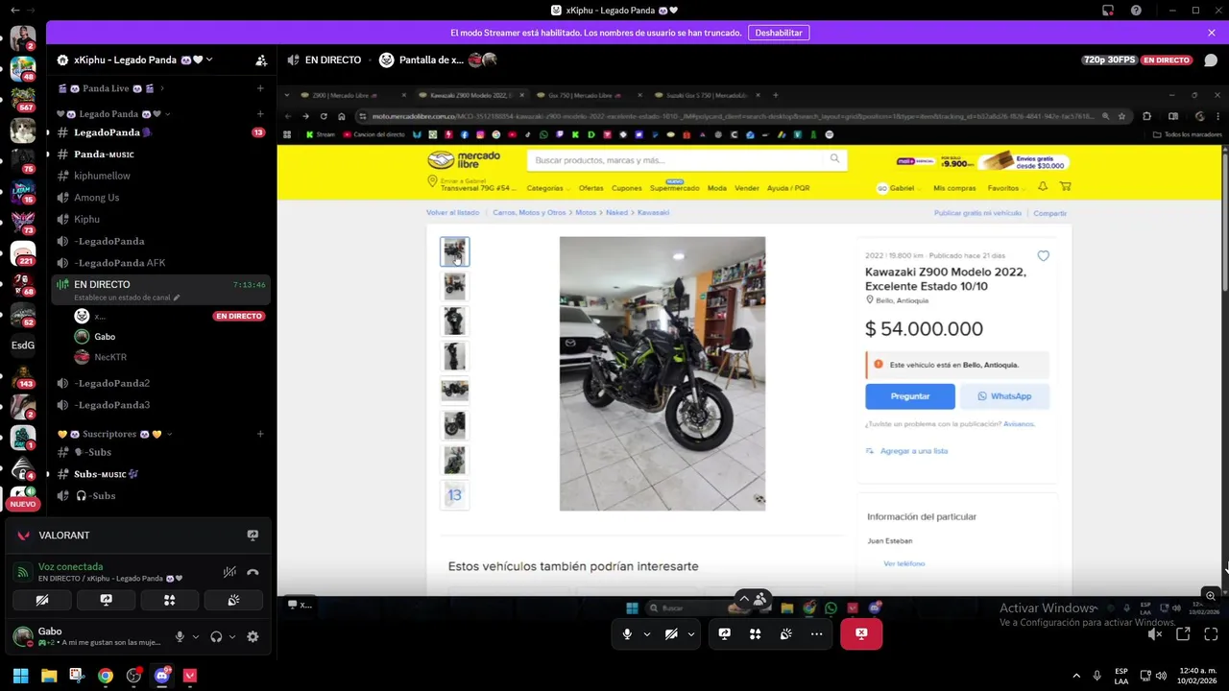The height and width of the screenshot is (691, 1229).
Task: Open the chat bubble icon at top right
Action: coord(1211,60)
